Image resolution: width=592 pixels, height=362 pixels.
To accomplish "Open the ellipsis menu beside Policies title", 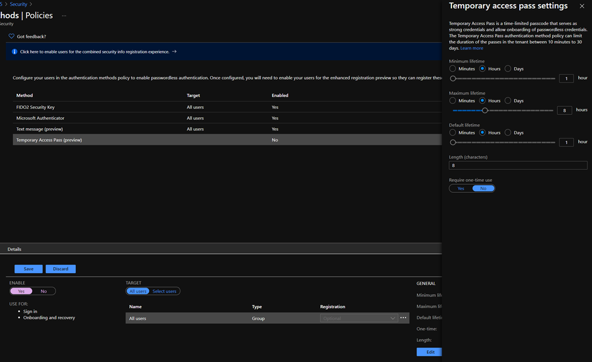I will (64, 16).
